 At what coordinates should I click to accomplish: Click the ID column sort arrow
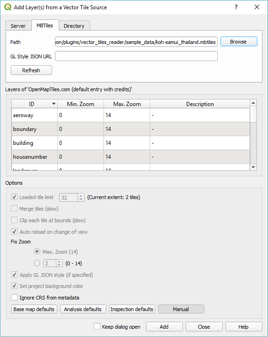[54, 104]
